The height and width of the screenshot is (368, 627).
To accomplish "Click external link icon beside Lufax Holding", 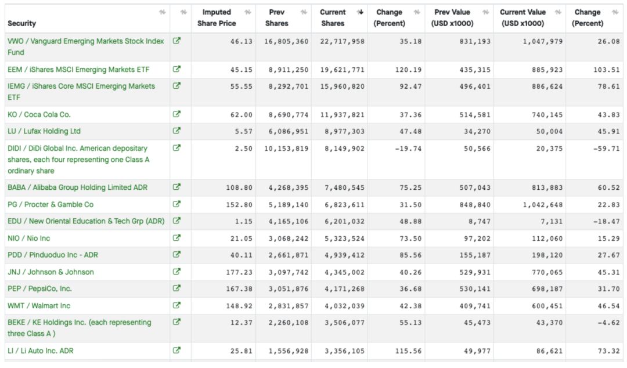I will point(177,131).
